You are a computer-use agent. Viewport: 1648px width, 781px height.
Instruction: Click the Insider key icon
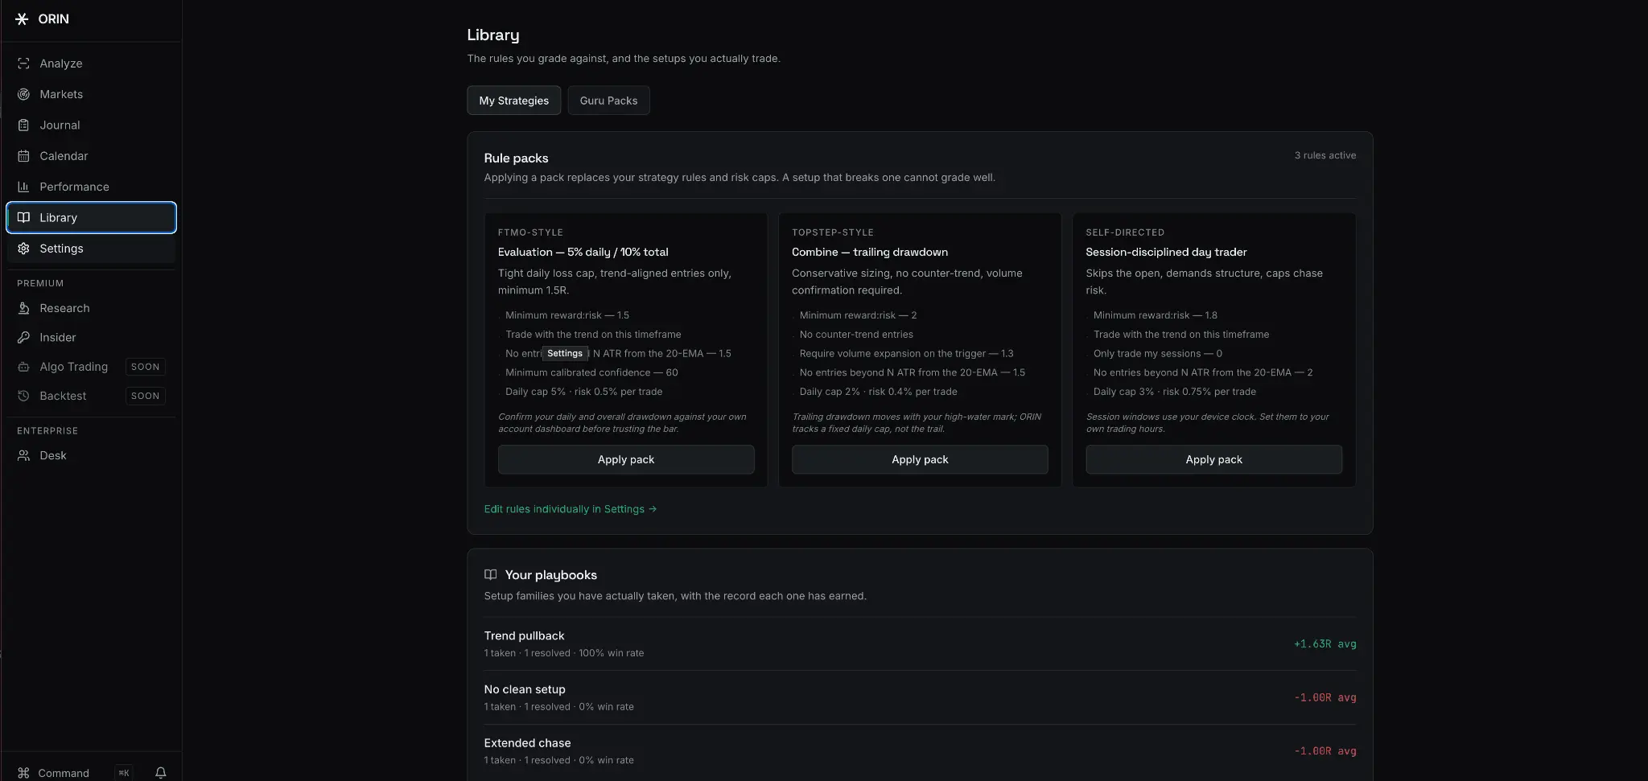(x=23, y=338)
